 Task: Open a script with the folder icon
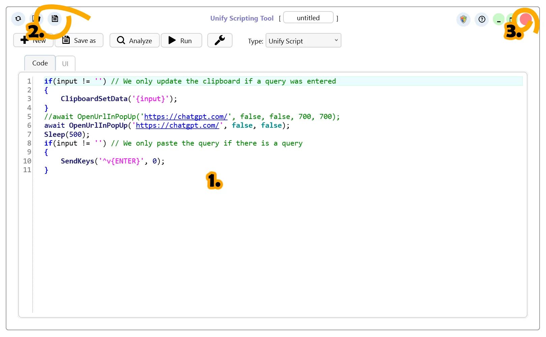[x=36, y=19]
